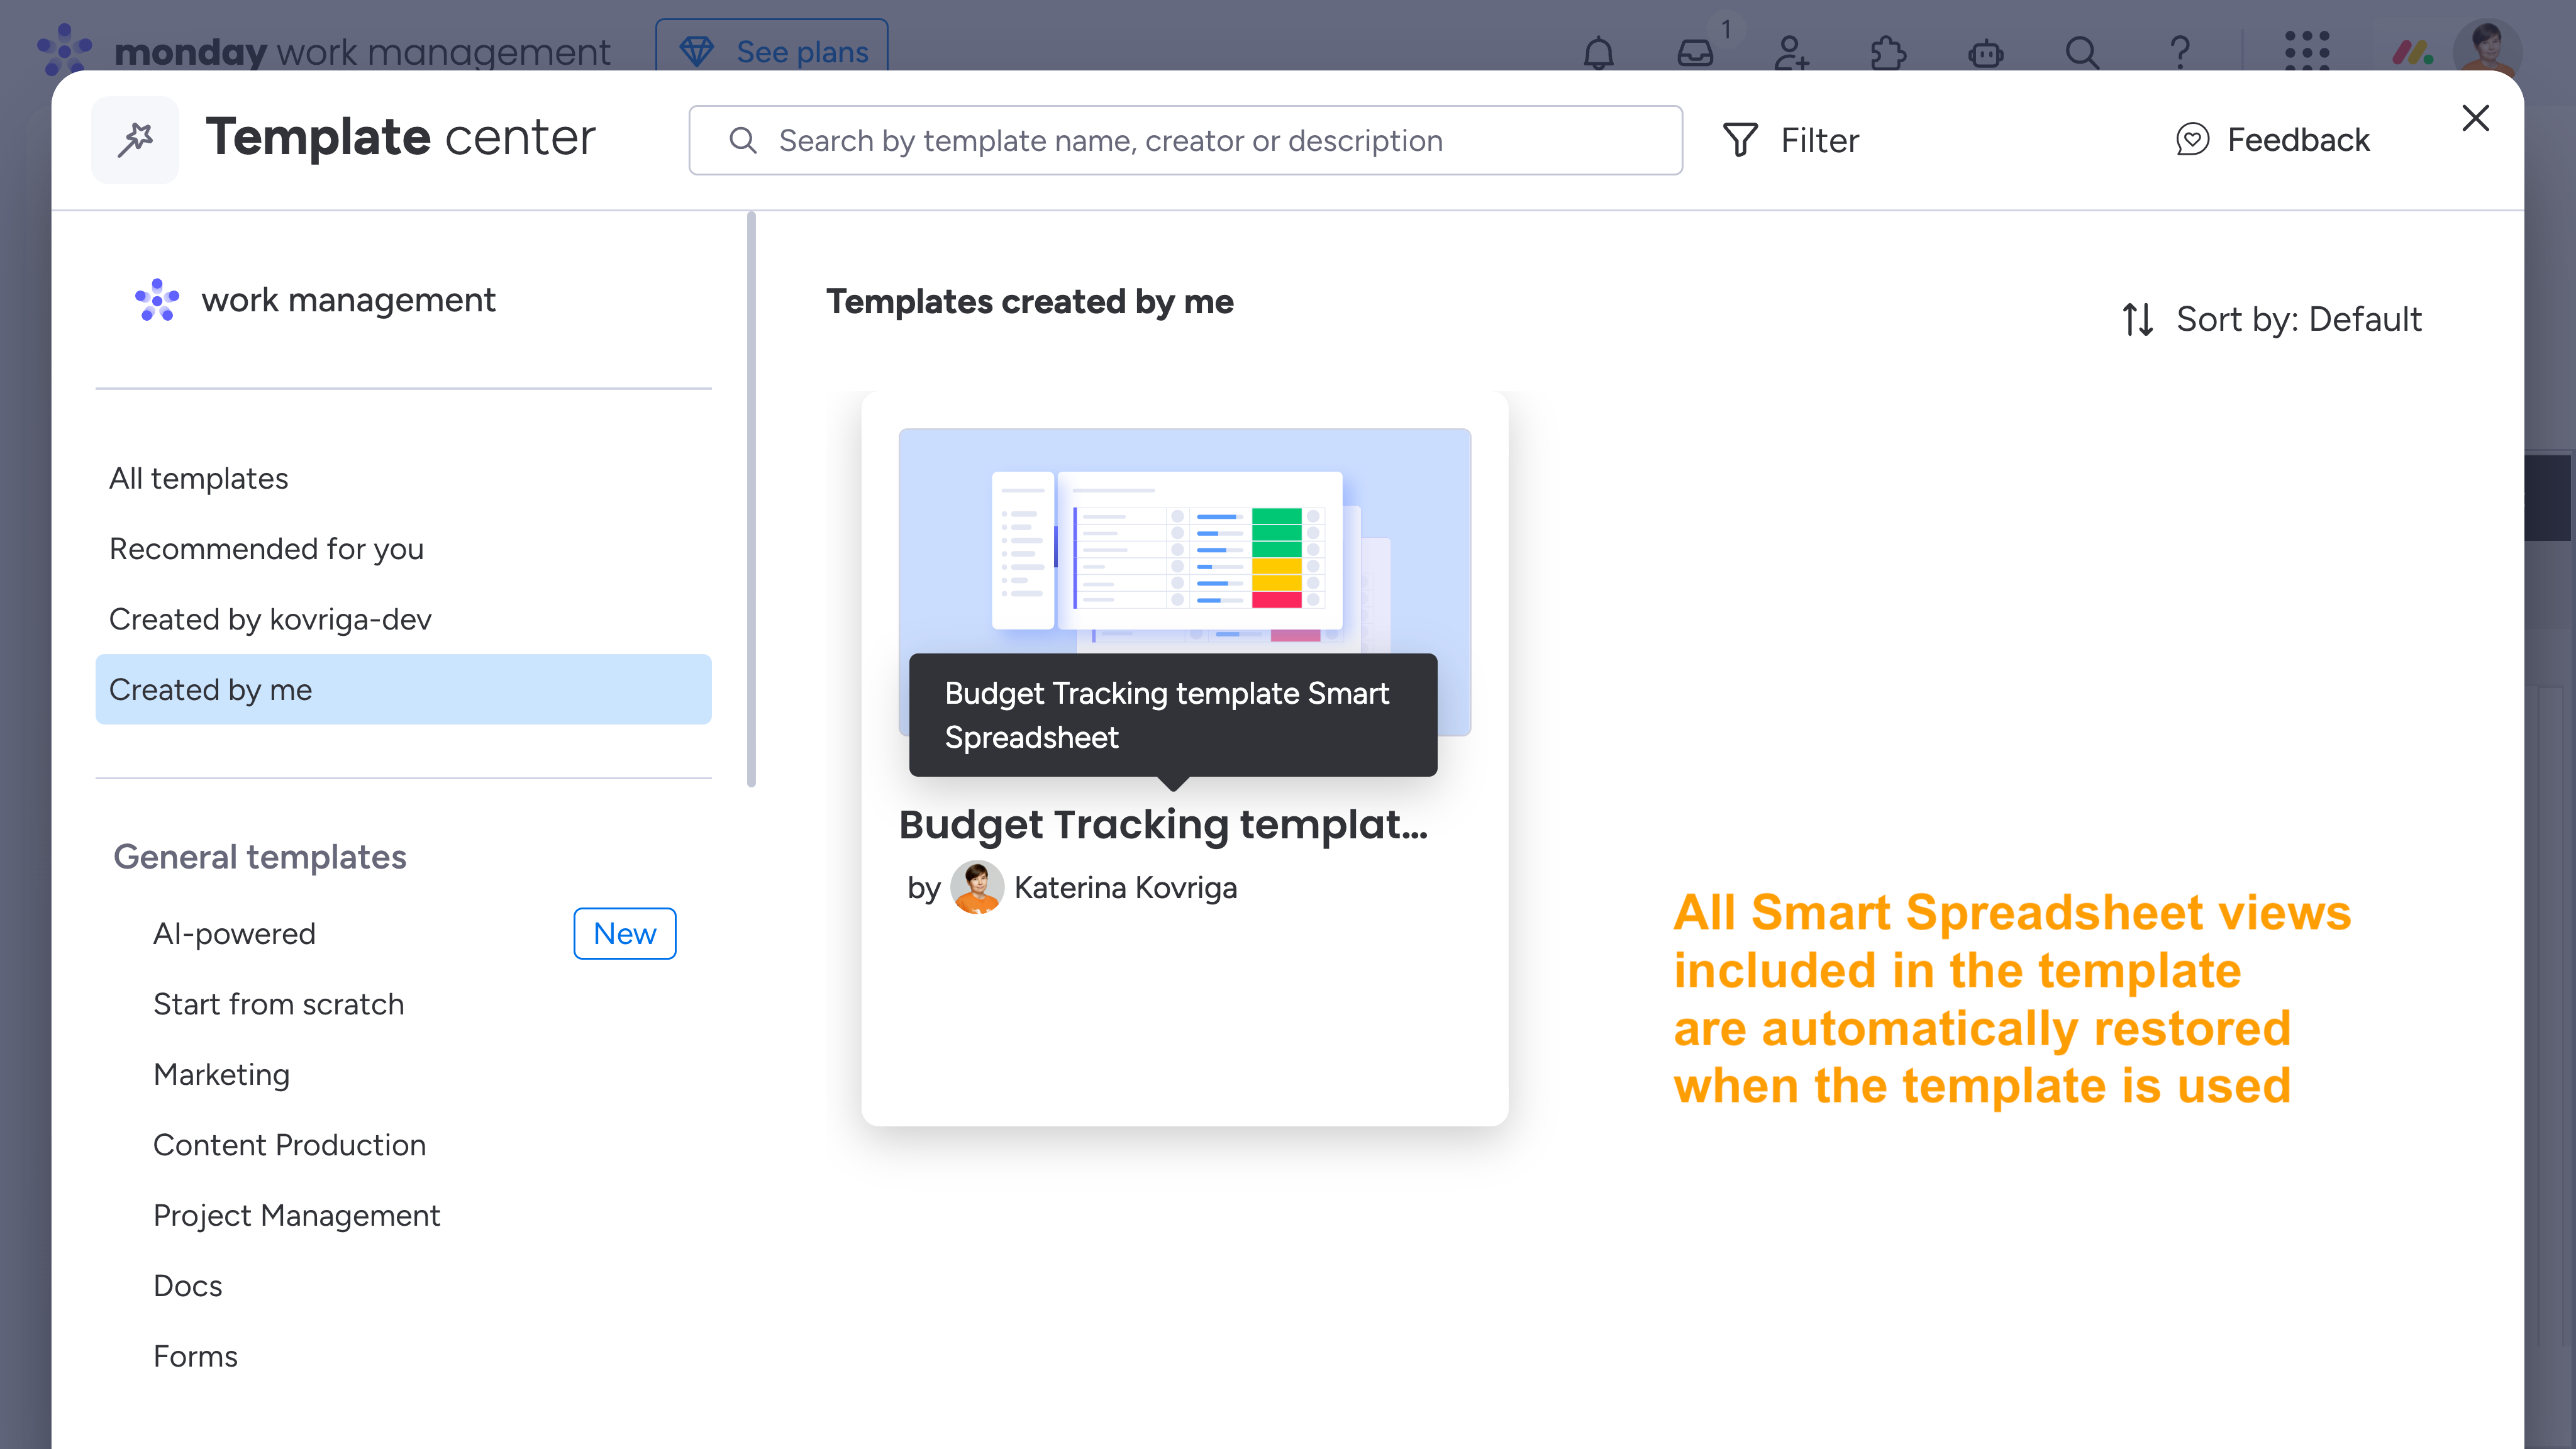This screenshot has width=2576, height=1449.
Task: Open the Sort by: Default dropdown
Action: pyautogui.click(x=2271, y=320)
